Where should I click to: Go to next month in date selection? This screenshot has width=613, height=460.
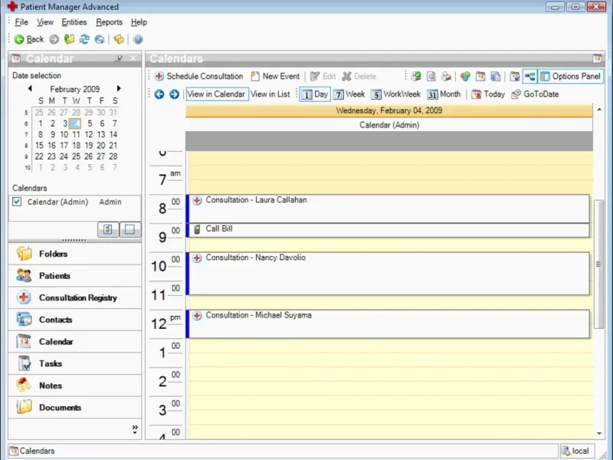click(x=119, y=89)
